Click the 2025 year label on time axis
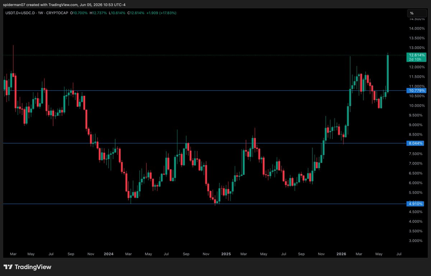Image resolution: width=431 pixels, height=276 pixels. coord(226,254)
